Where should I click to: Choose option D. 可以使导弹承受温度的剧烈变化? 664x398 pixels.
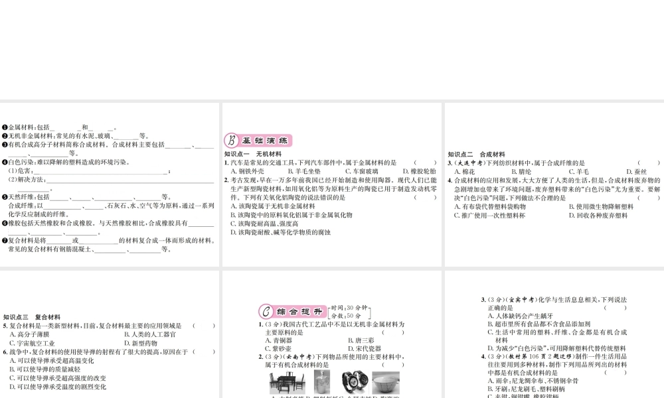click(x=58, y=387)
